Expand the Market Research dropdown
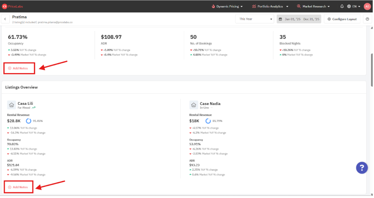 pos(314,6)
